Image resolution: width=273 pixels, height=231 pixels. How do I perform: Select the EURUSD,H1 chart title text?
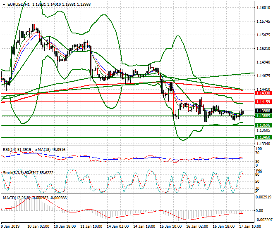click(x=17, y=4)
